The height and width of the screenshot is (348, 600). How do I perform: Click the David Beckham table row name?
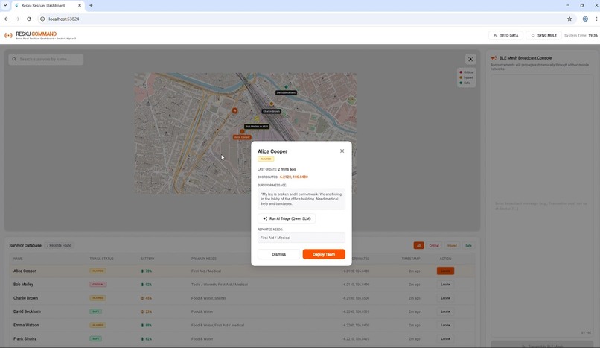click(27, 311)
